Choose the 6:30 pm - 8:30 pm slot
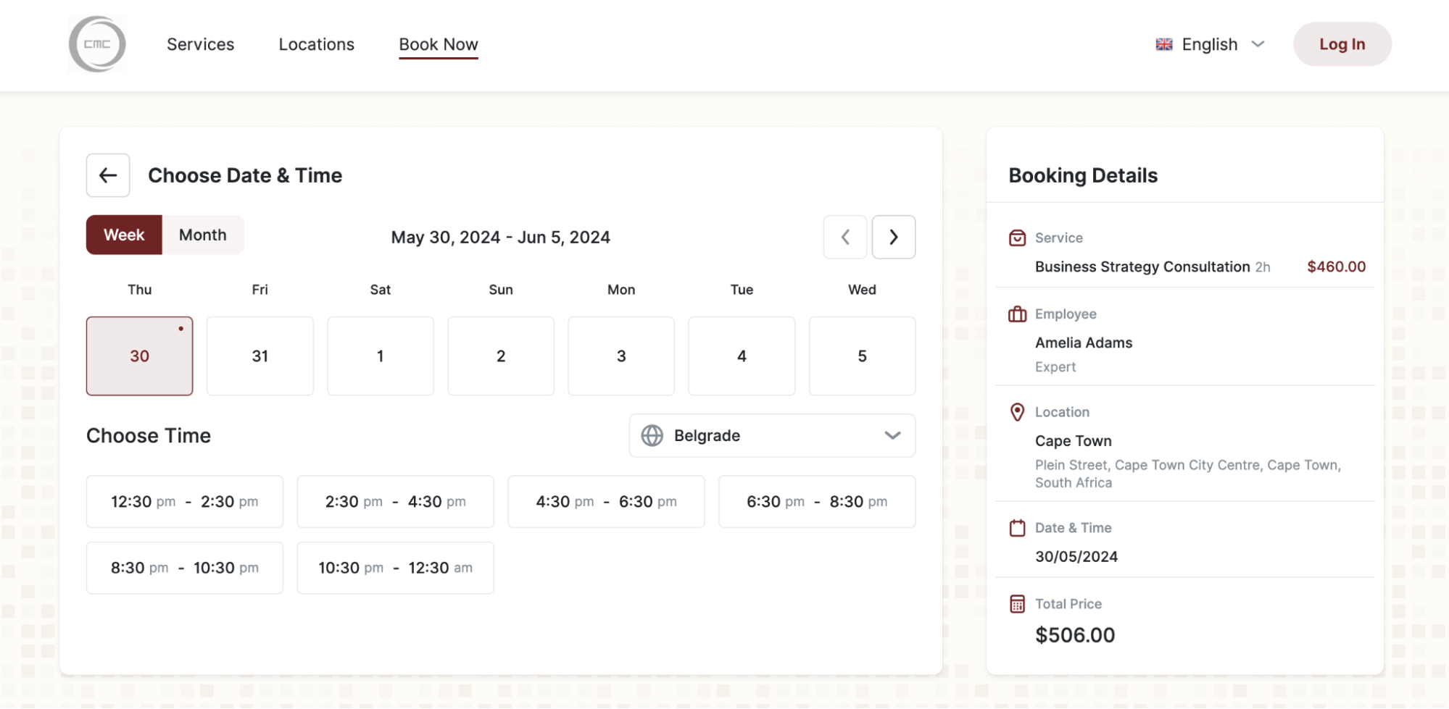The height and width of the screenshot is (709, 1449). point(817,501)
